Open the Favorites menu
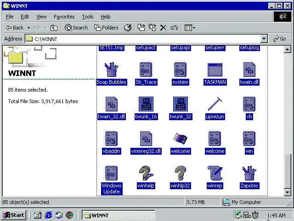294x221 pixels. (x=64, y=17)
